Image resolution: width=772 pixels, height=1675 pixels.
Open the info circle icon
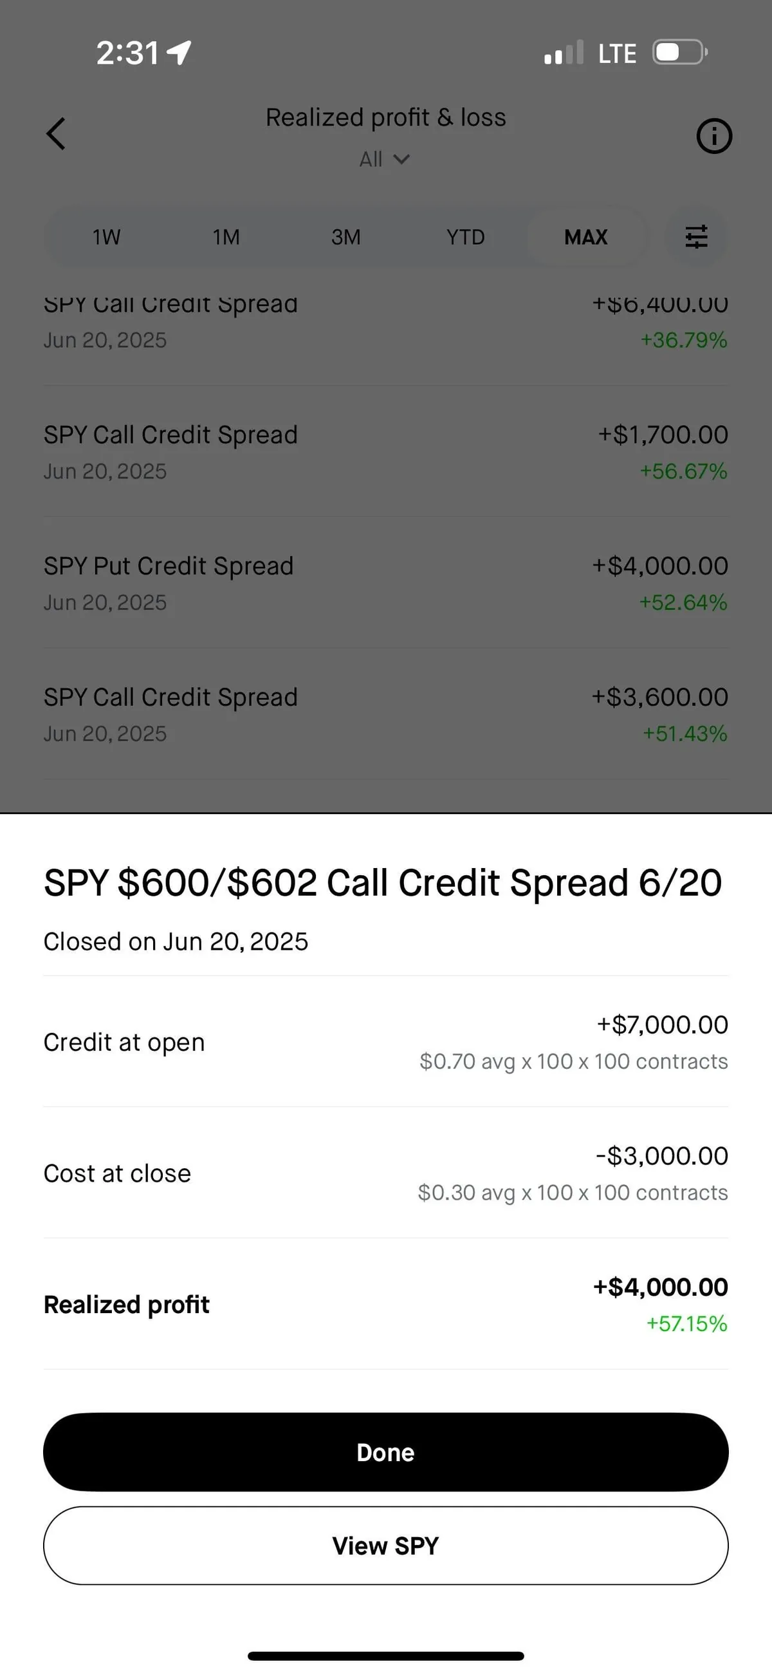713,136
